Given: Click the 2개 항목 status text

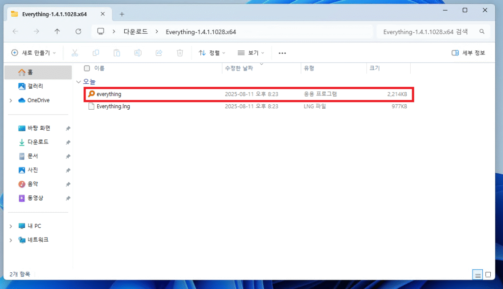Looking at the screenshot, I should (x=20, y=274).
